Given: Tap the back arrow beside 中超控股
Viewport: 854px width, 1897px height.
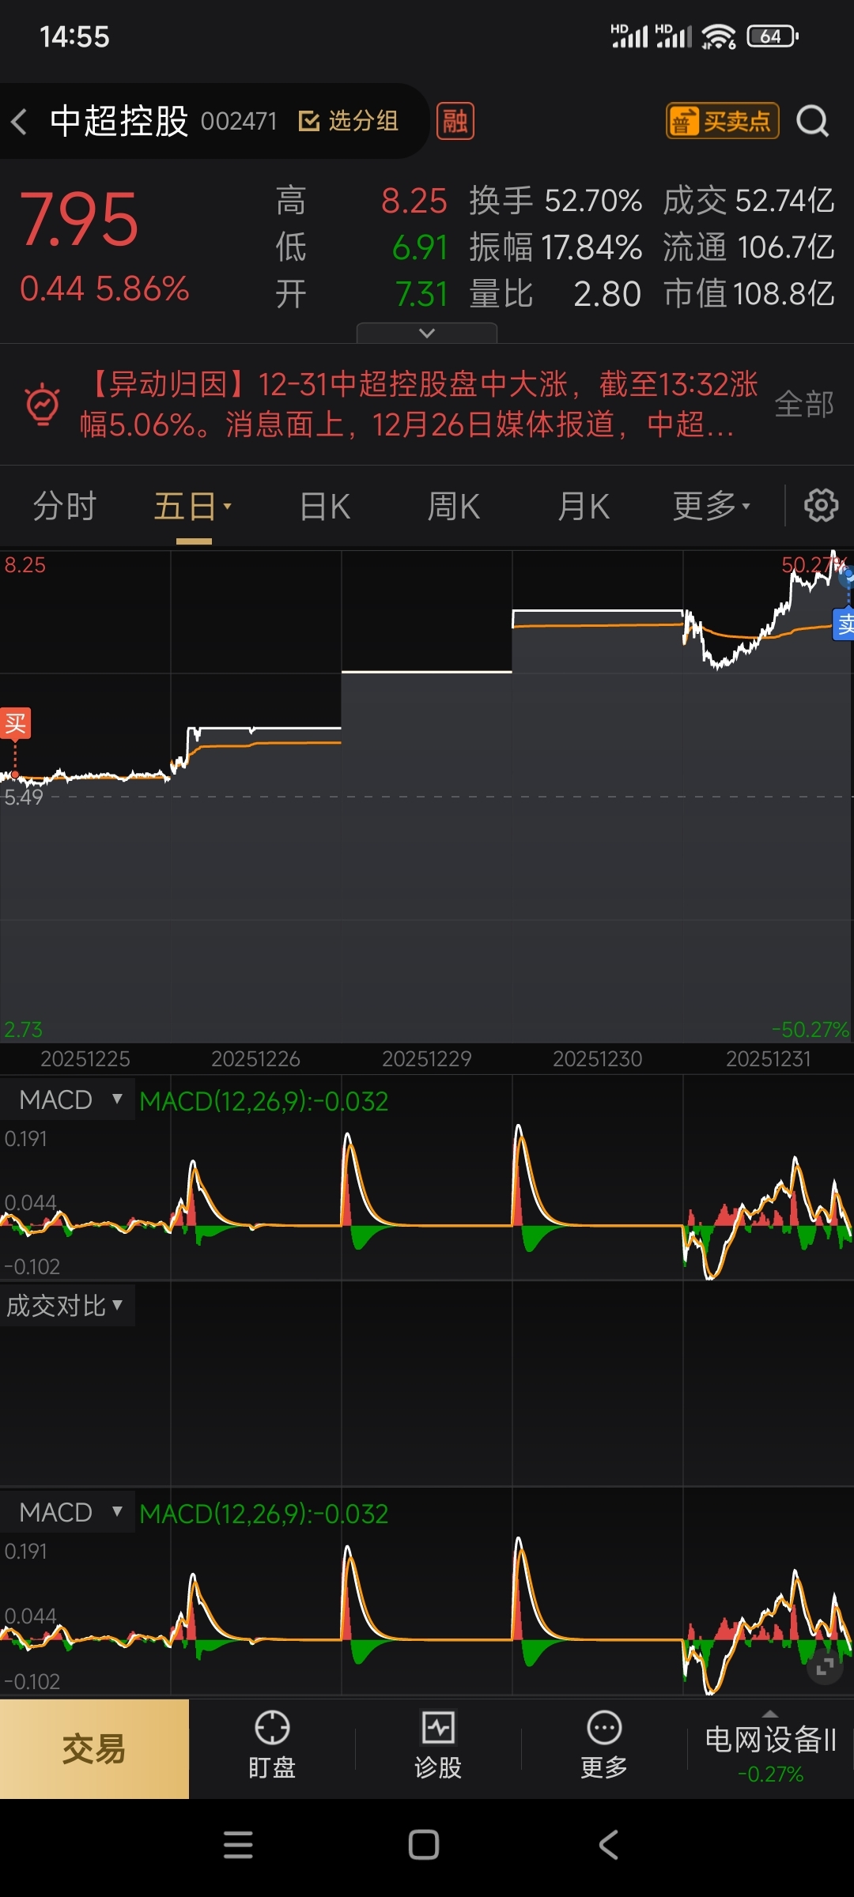Looking at the screenshot, I should 20,122.
